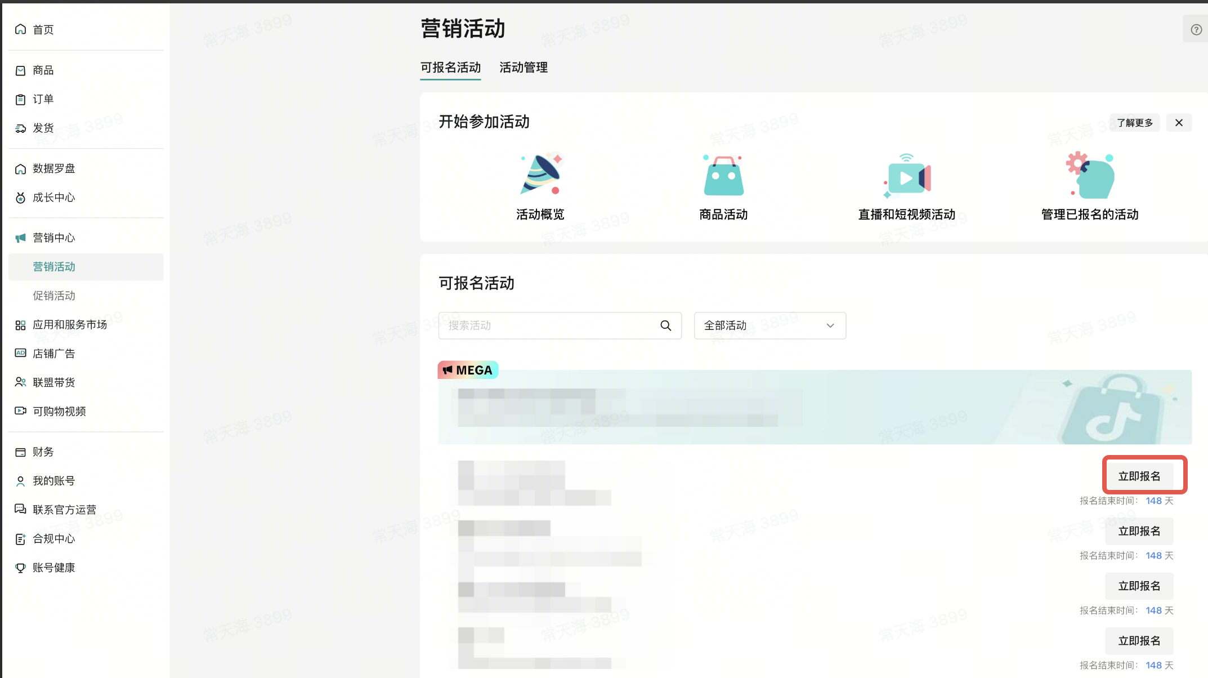The width and height of the screenshot is (1208, 678).
Task: Switch to the 活动管理 tab
Action: click(523, 68)
